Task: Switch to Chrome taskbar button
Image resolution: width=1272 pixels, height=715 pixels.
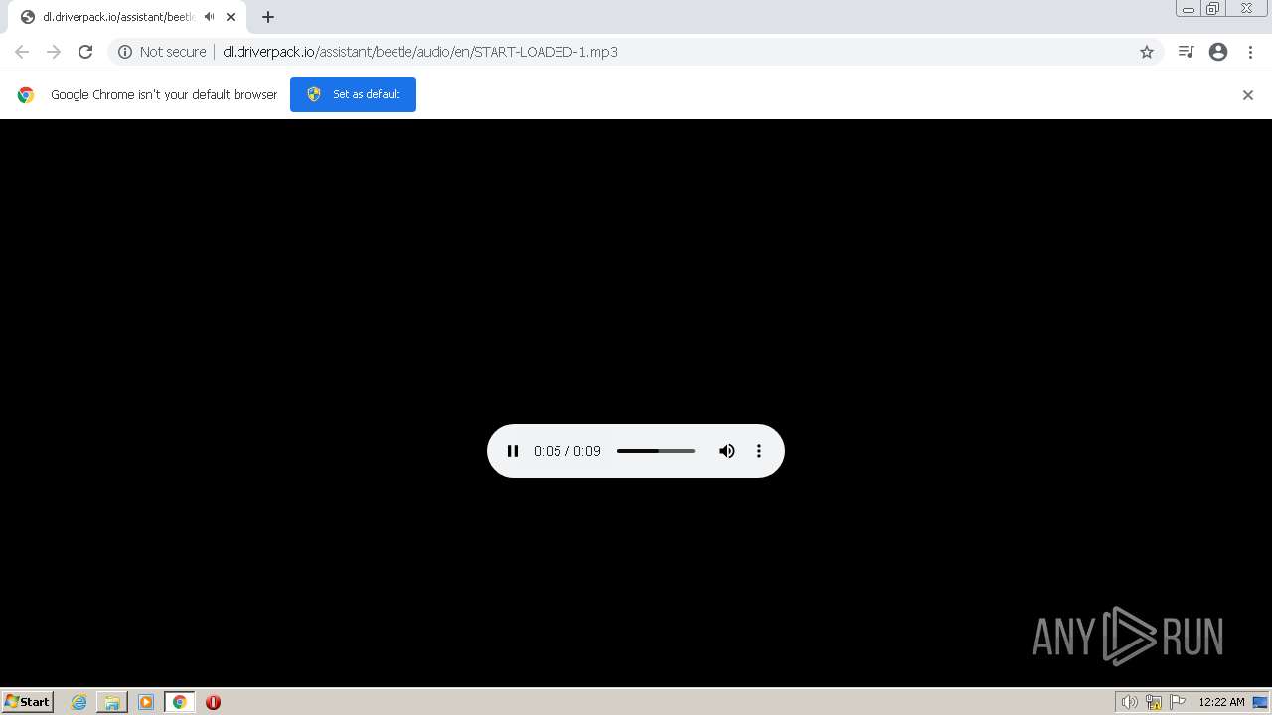Action: (179, 702)
